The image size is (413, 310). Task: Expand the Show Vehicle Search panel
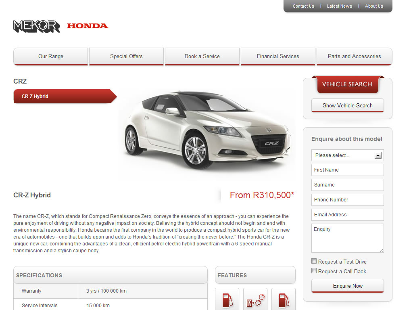tap(347, 105)
